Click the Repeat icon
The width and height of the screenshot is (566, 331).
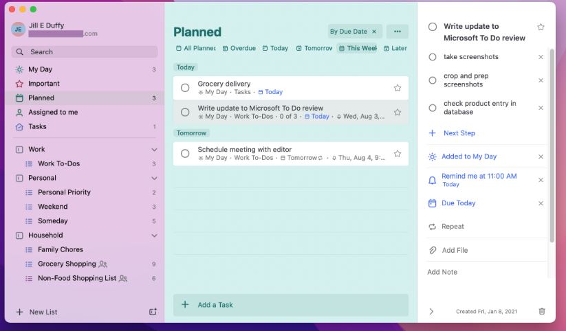pos(432,227)
